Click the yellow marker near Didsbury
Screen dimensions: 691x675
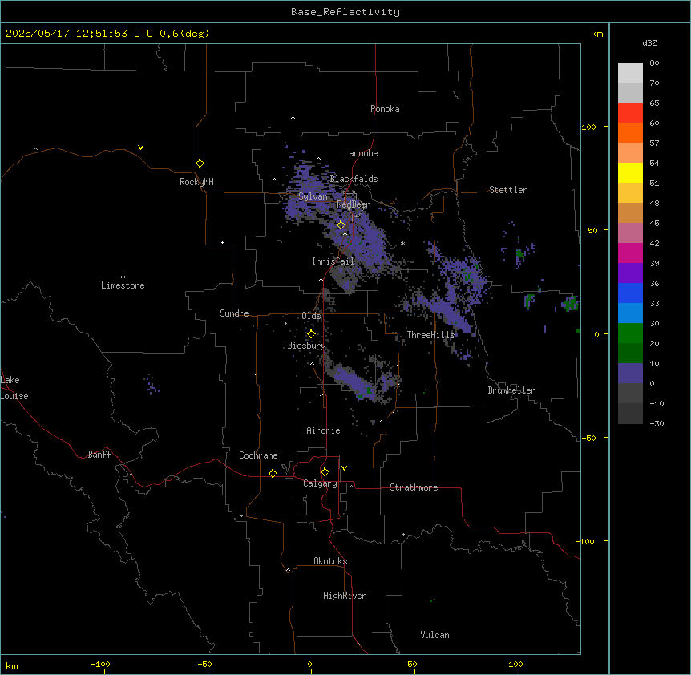click(311, 333)
